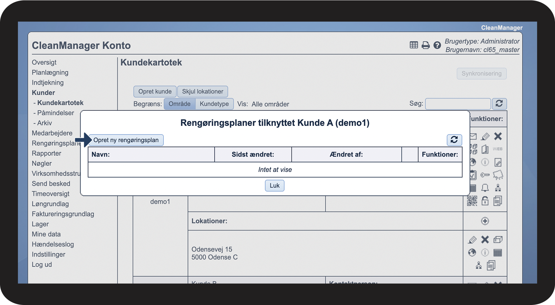Open Faktureringsgrundlag in the sidebar
The width and height of the screenshot is (555, 305).
[x=63, y=214]
